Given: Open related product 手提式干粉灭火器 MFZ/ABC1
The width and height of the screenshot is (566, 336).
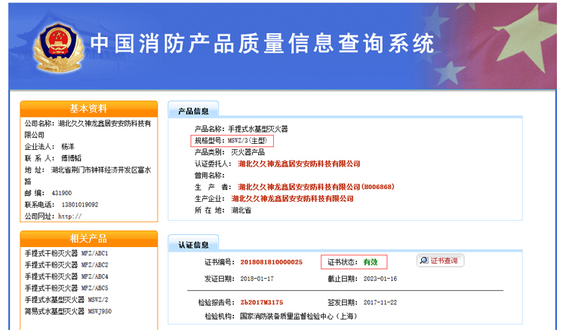Looking at the screenshot, I should pos(66,253).
